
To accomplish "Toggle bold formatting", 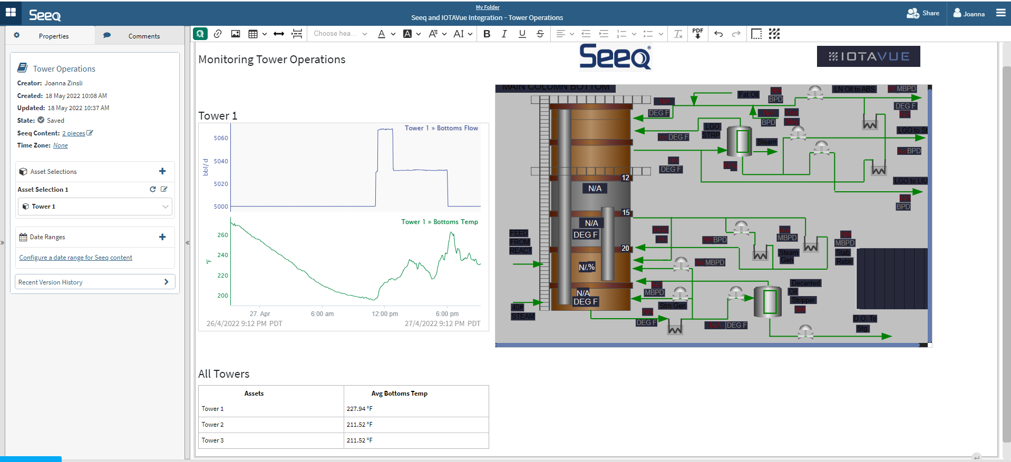I will (x=487, y=34).
